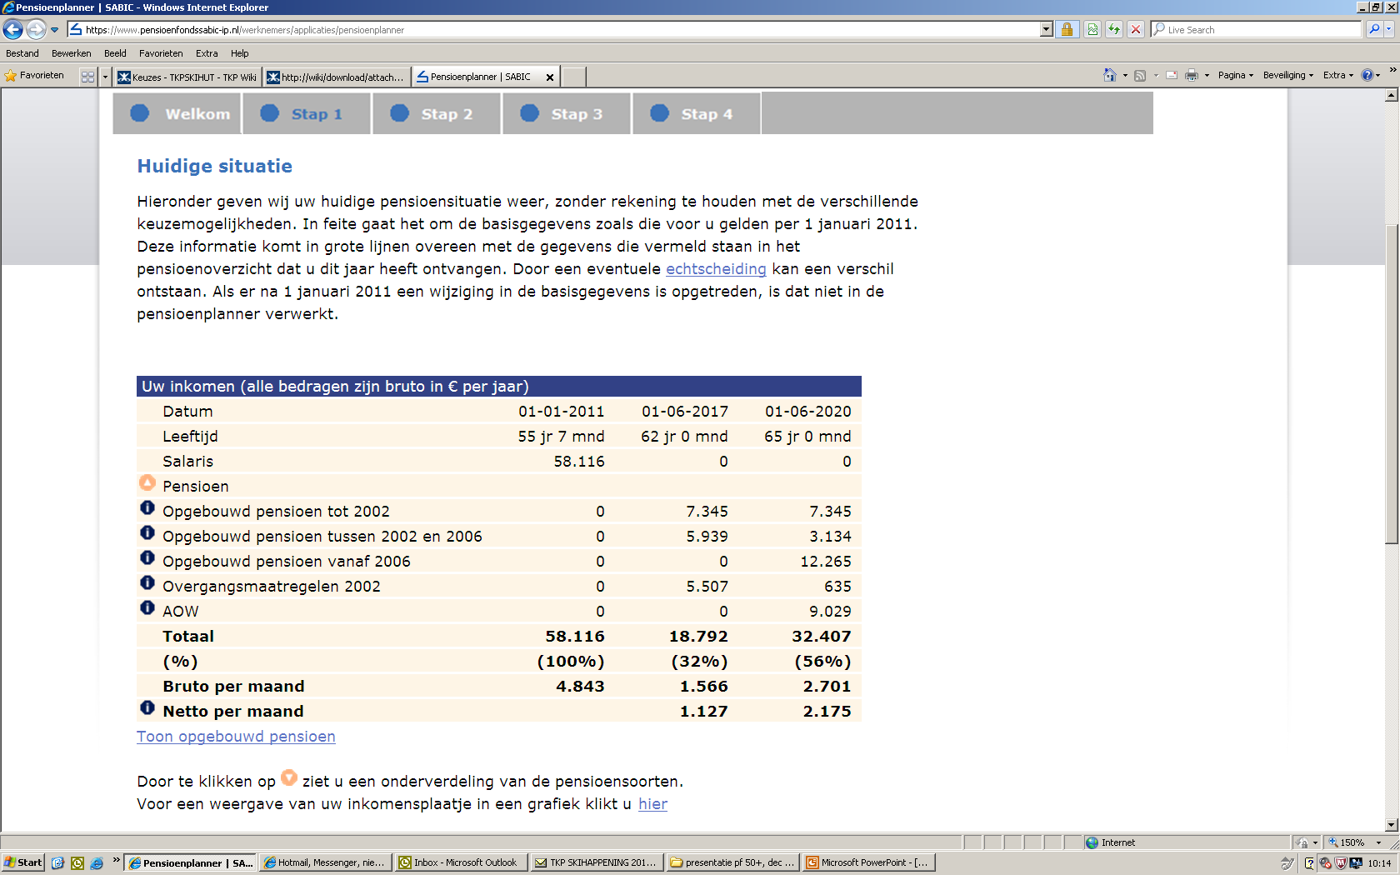Print the page with printer icon
Viewport: 1400px width, 875px height.
pos(1192,75)
